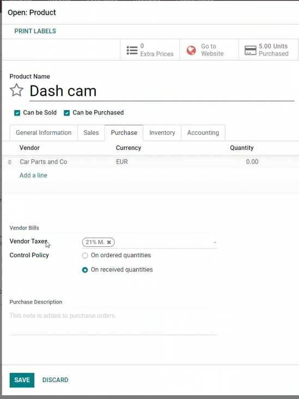Discard the product changes
Viewport: 299px width, 399px height.
(x=55, y=380)
